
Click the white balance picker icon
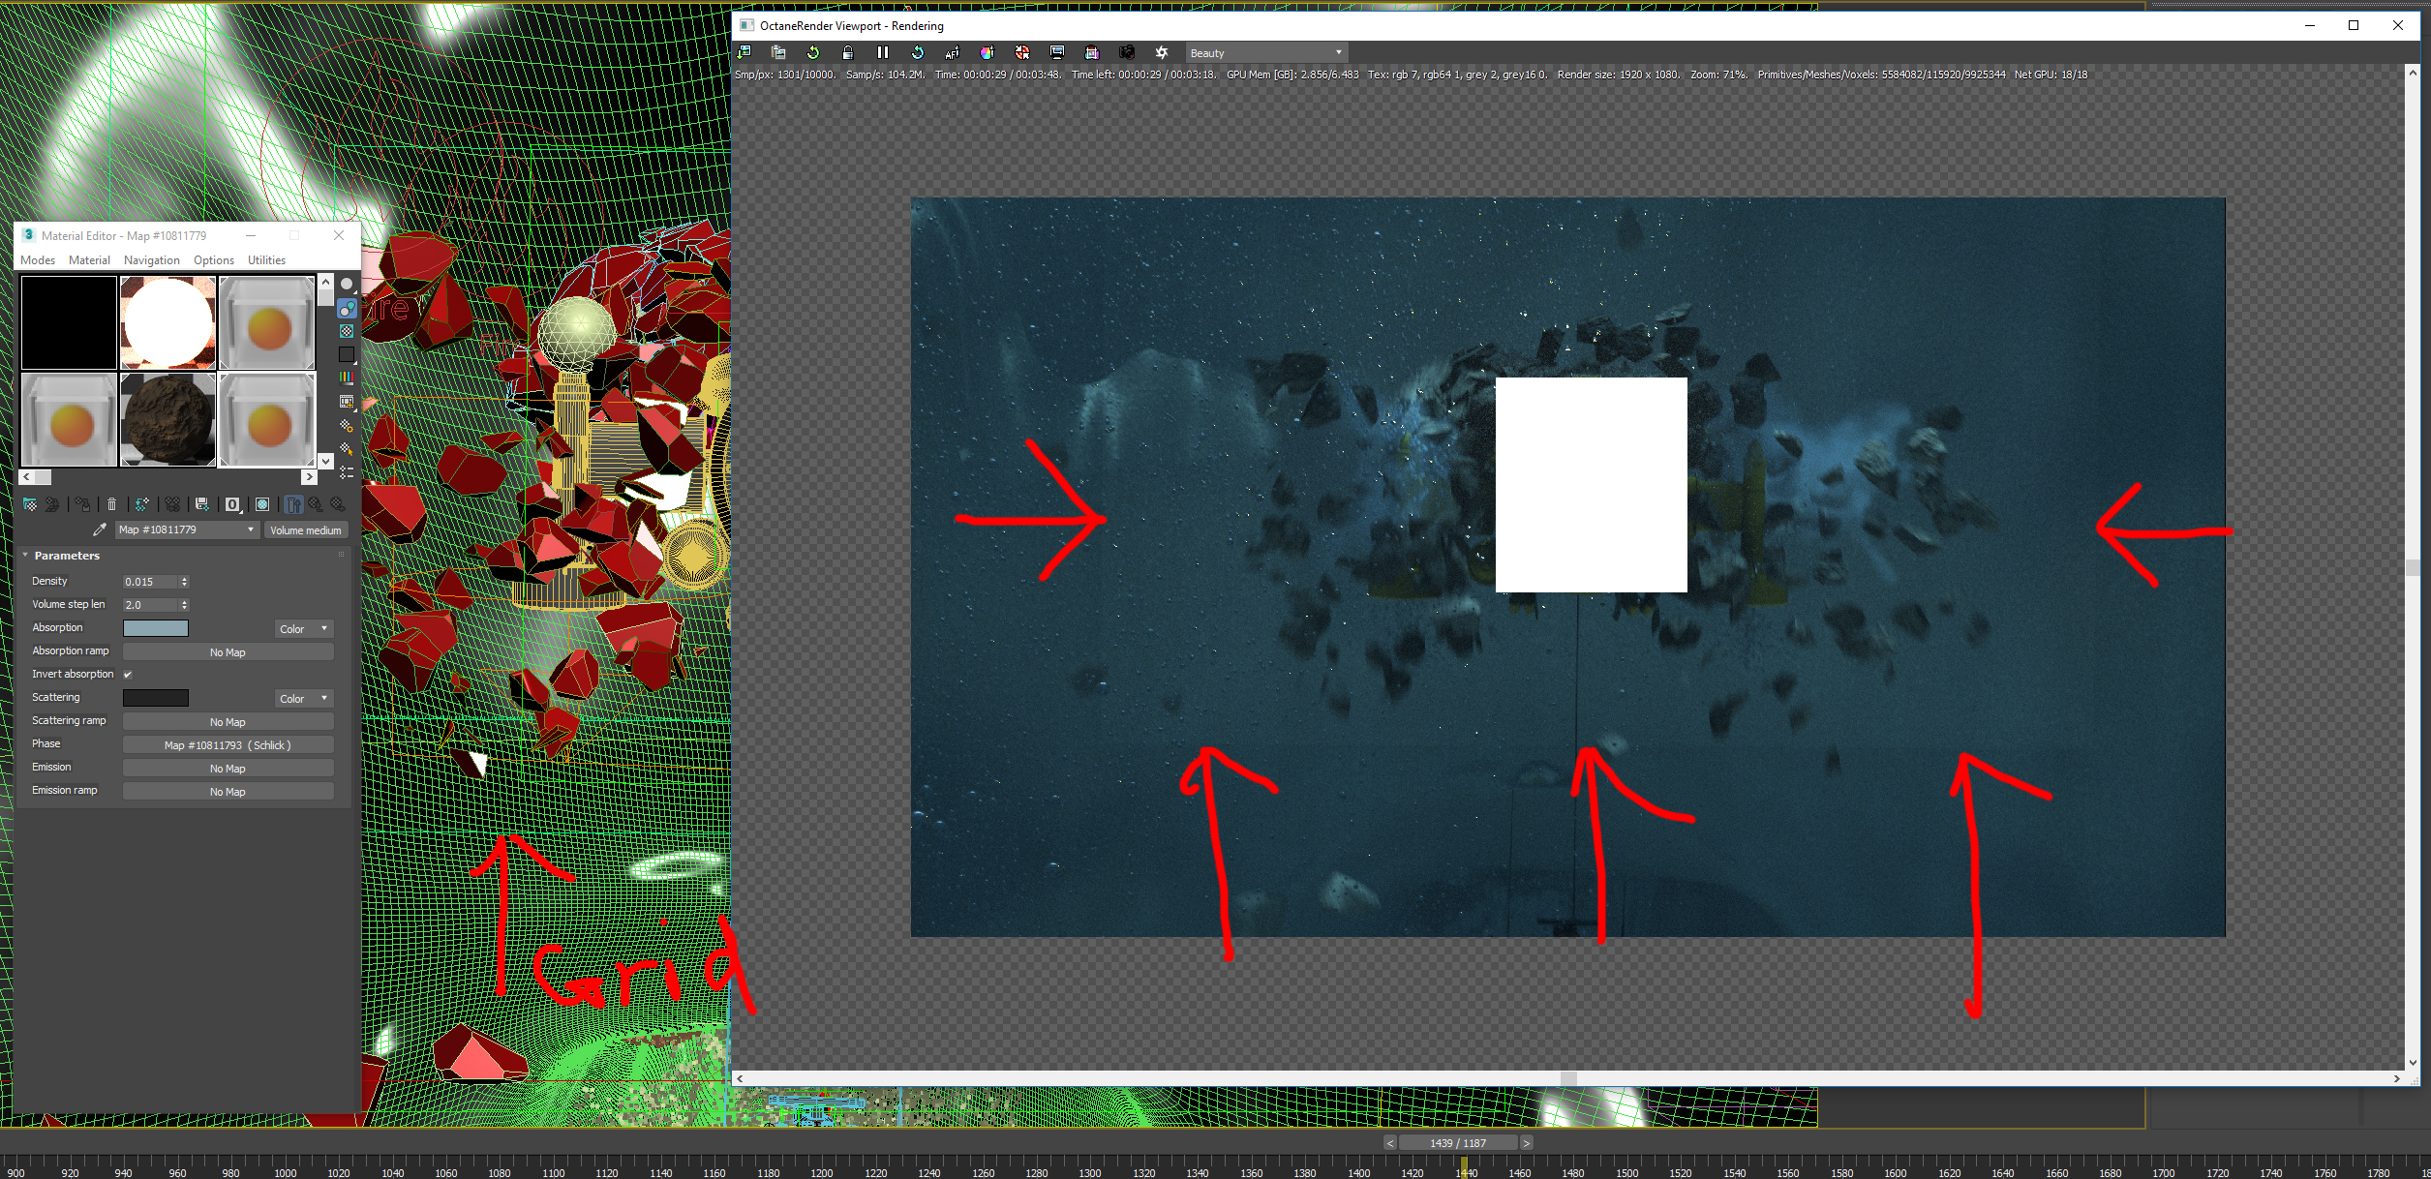point(987,52)
